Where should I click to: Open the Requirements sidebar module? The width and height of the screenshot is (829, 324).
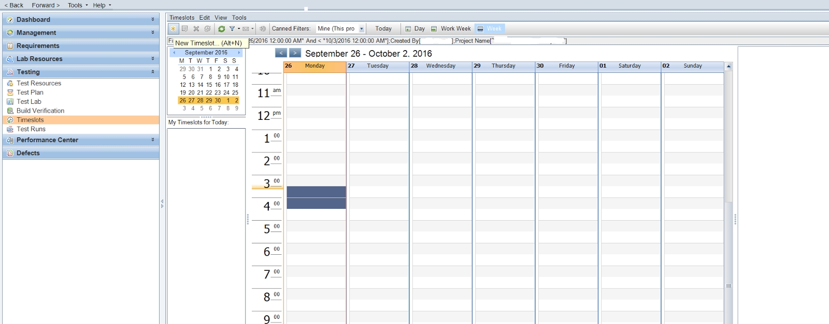pos(81,46)
